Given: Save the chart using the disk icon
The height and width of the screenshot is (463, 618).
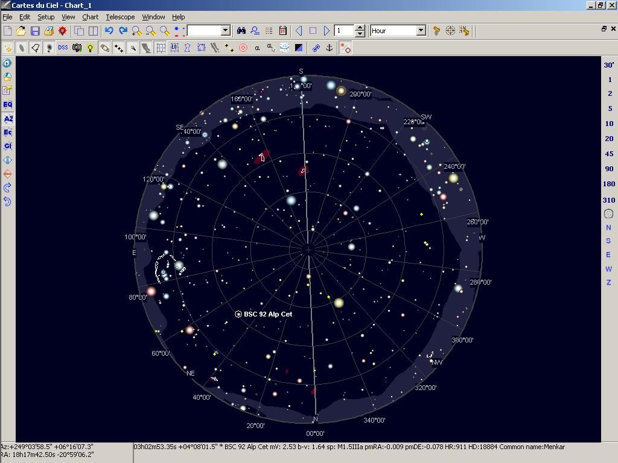Looking at the screenshot, I should pyautogui.click(x=35, y=30).
